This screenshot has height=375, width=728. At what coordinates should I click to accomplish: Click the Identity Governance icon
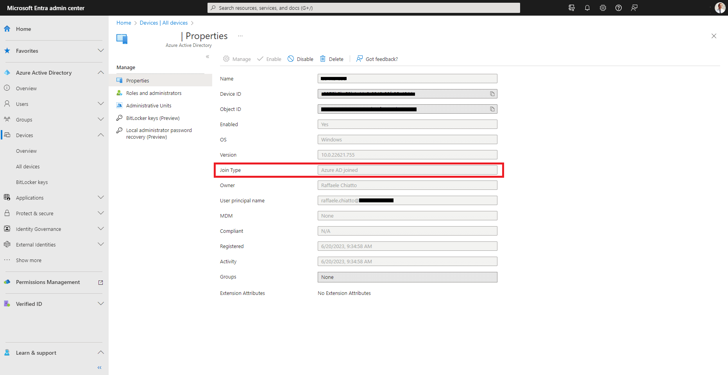[7, 229]
